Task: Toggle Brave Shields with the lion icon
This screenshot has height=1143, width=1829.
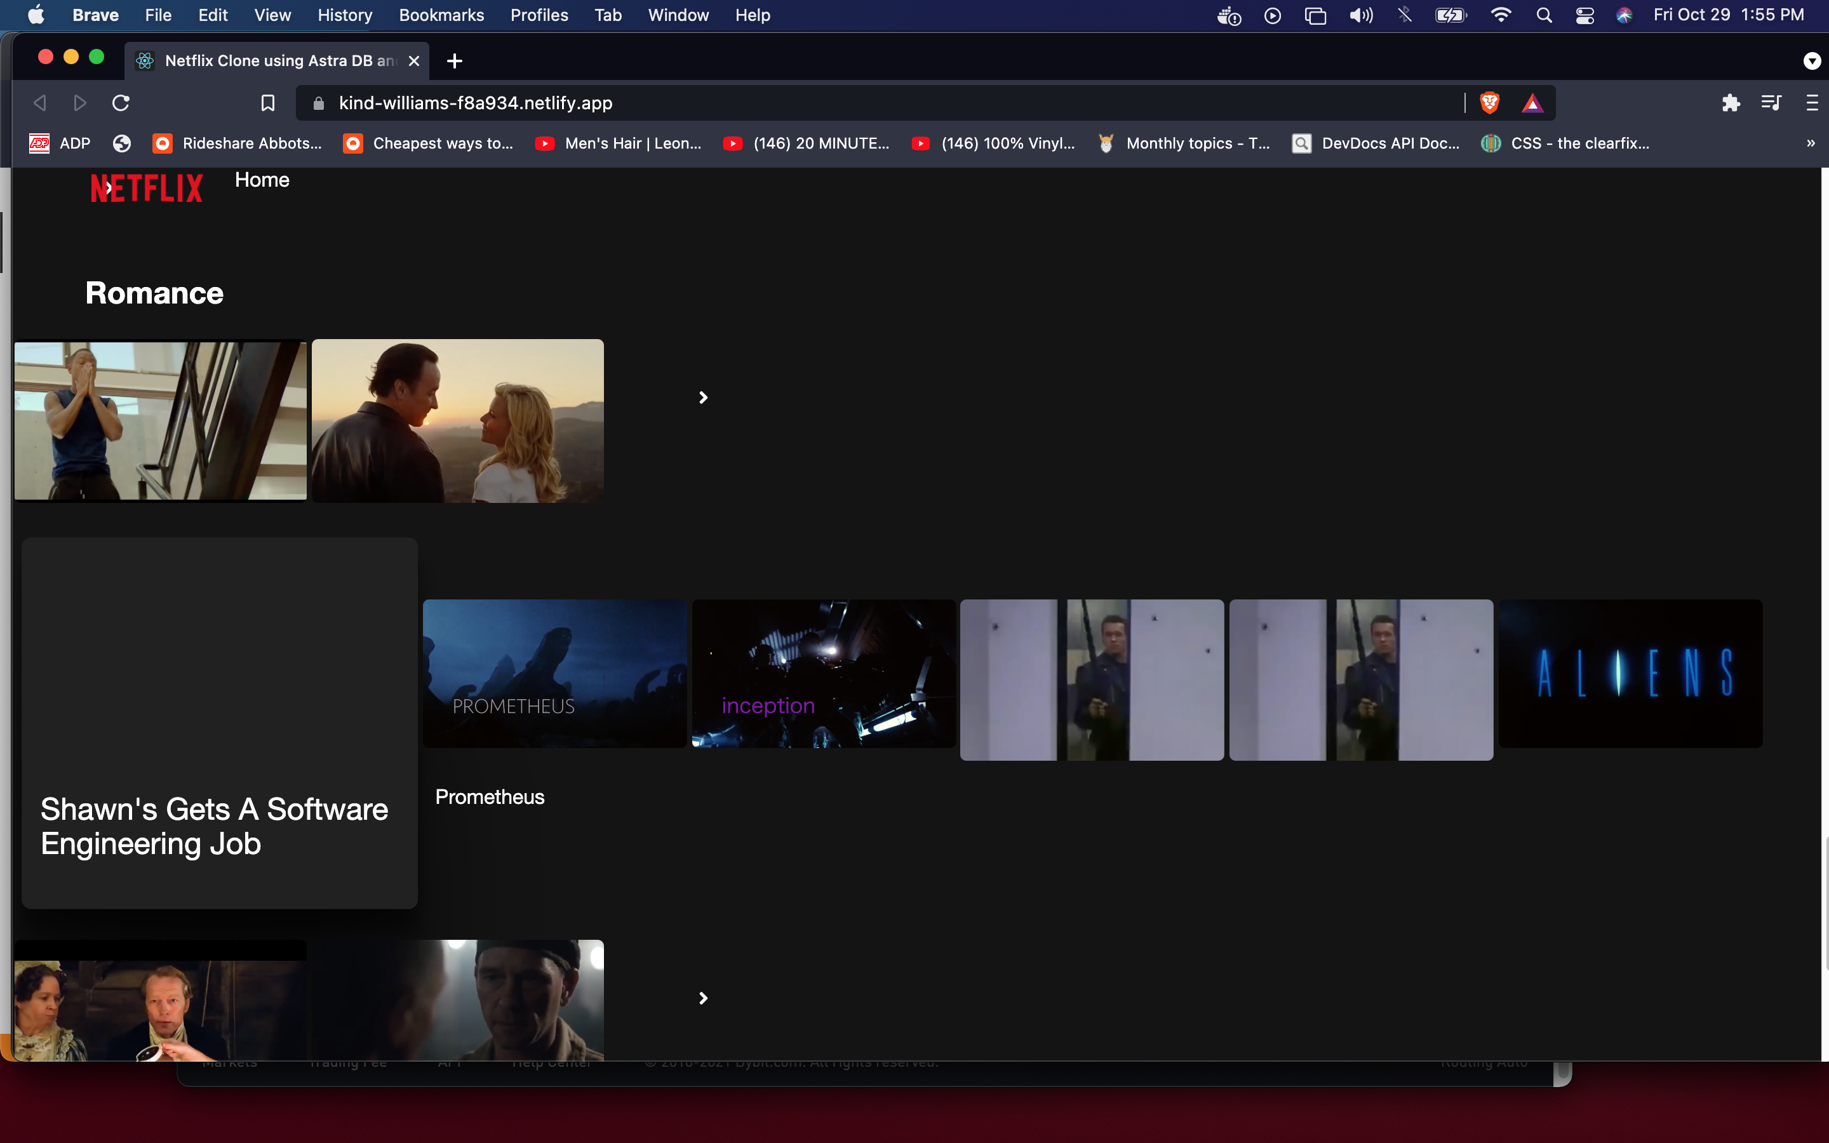Action: point(1489,102)
